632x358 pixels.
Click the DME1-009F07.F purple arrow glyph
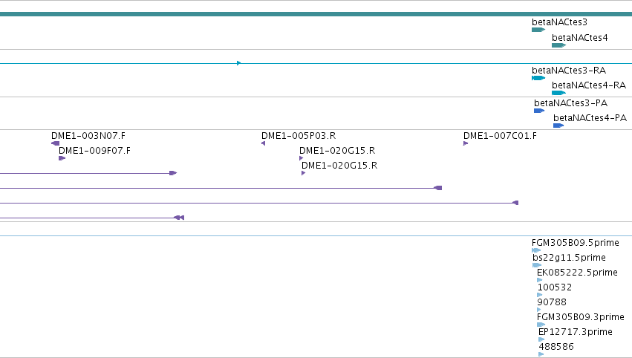click(x=62, y=158)
